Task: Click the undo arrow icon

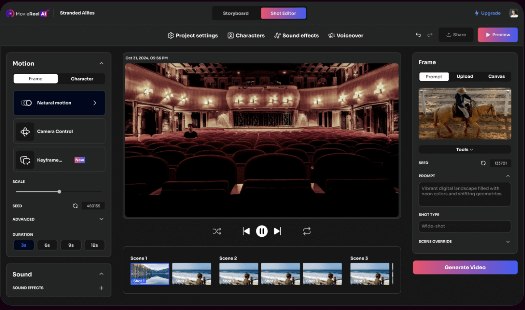Action: (x=418, y=35)
